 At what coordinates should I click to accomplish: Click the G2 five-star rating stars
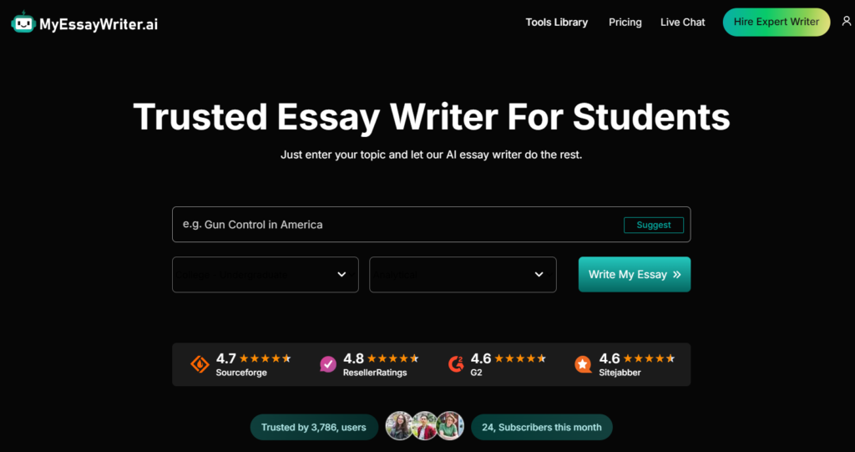[520, 358]
